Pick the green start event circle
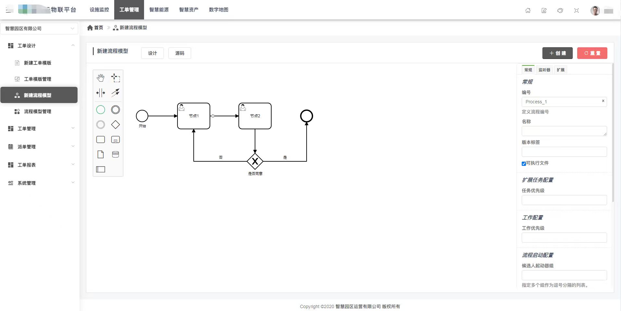The height and width of the screenshot is (311, 621). 101,110
